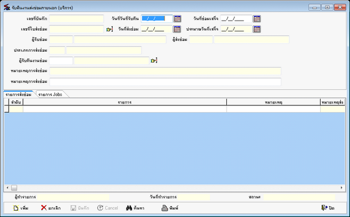
Task: Click the ผู้รับคืนงานซ่อม code field
Action: click(x=61, y=60)
